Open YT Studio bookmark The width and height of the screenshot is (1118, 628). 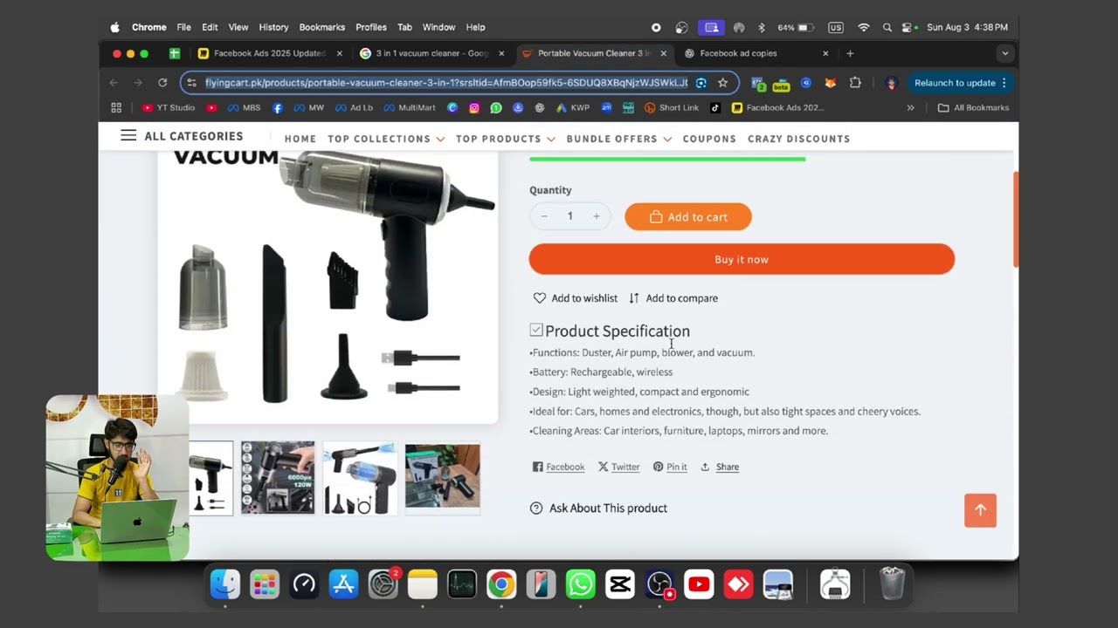coord(169,108)
